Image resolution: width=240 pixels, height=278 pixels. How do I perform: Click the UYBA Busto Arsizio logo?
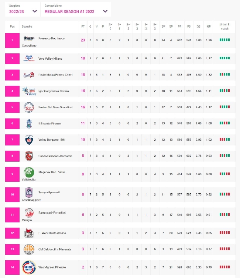click(29, 233)
